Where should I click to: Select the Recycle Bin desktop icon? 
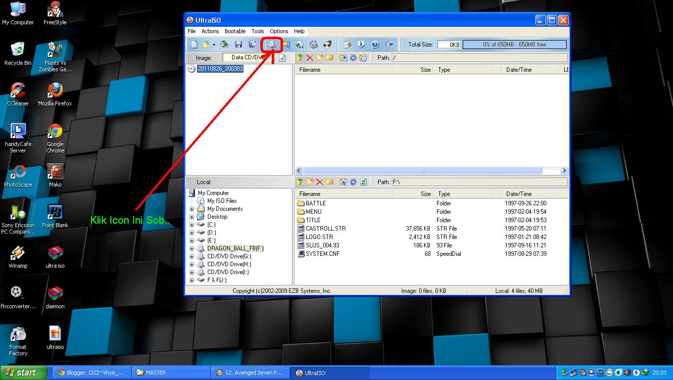(18, 54)
